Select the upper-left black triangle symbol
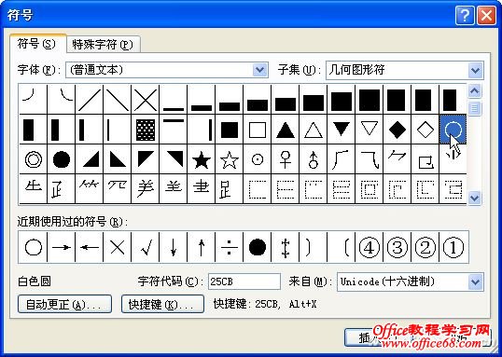Screen dimensions: 502x357 click(146, 159)
